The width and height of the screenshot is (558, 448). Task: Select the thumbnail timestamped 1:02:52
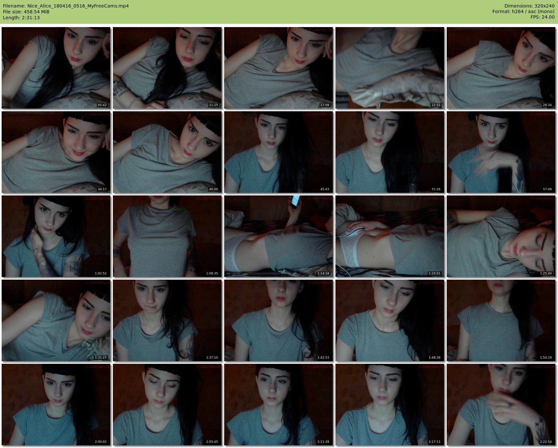(x=56, y=236)
